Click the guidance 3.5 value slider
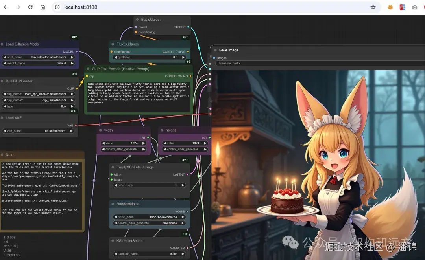Viewport: 425px width, 260px height. [150, 57]
